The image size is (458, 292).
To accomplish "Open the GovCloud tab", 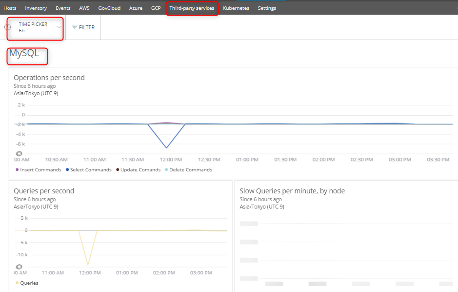I will click(109, 8).
